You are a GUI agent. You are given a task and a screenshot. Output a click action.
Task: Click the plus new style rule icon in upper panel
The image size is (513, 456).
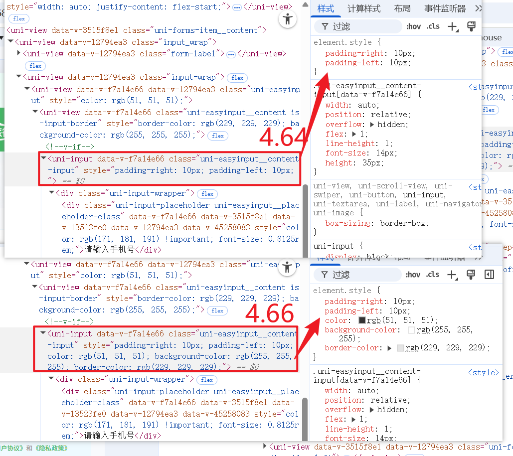(x=452, y=26)
